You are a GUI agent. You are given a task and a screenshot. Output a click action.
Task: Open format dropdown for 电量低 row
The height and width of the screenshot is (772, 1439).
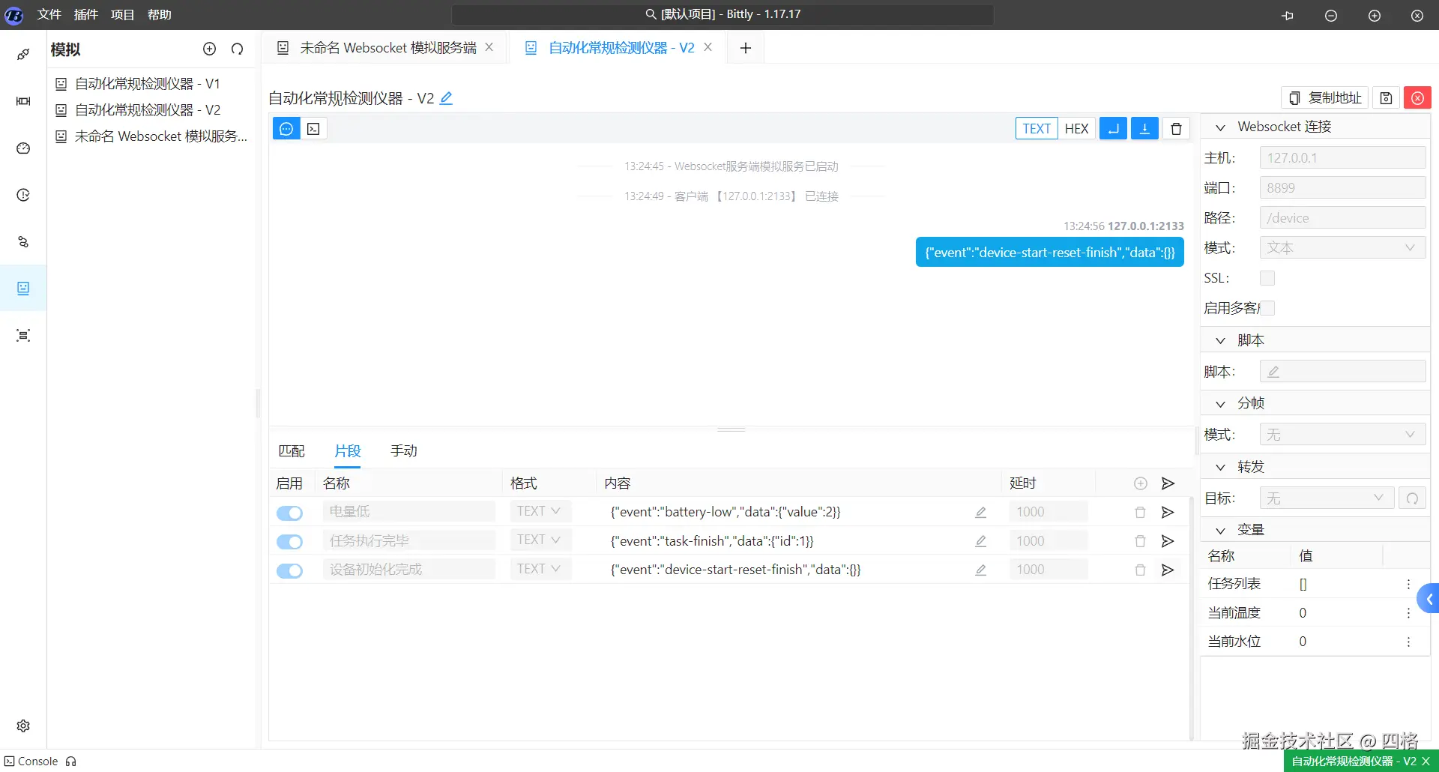tap(540, 511)
